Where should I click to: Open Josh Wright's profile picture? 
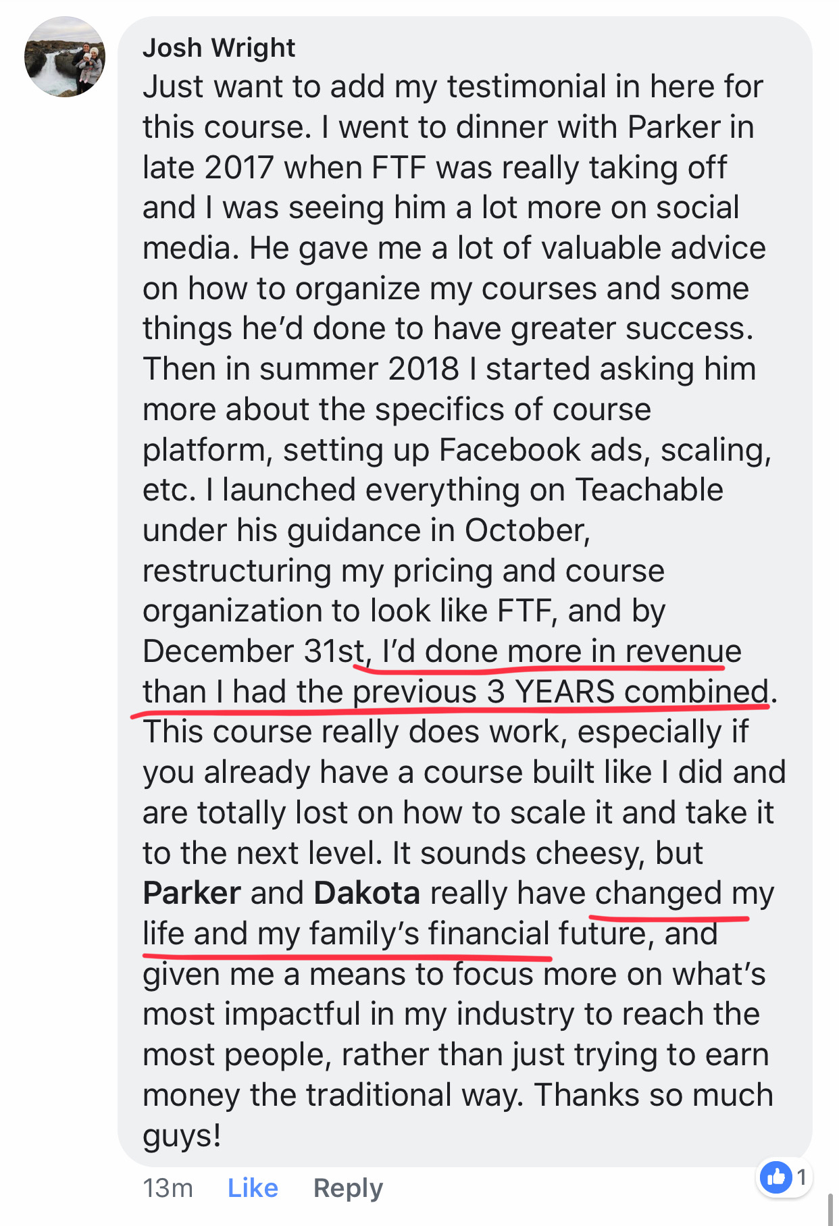coord(65,57)
